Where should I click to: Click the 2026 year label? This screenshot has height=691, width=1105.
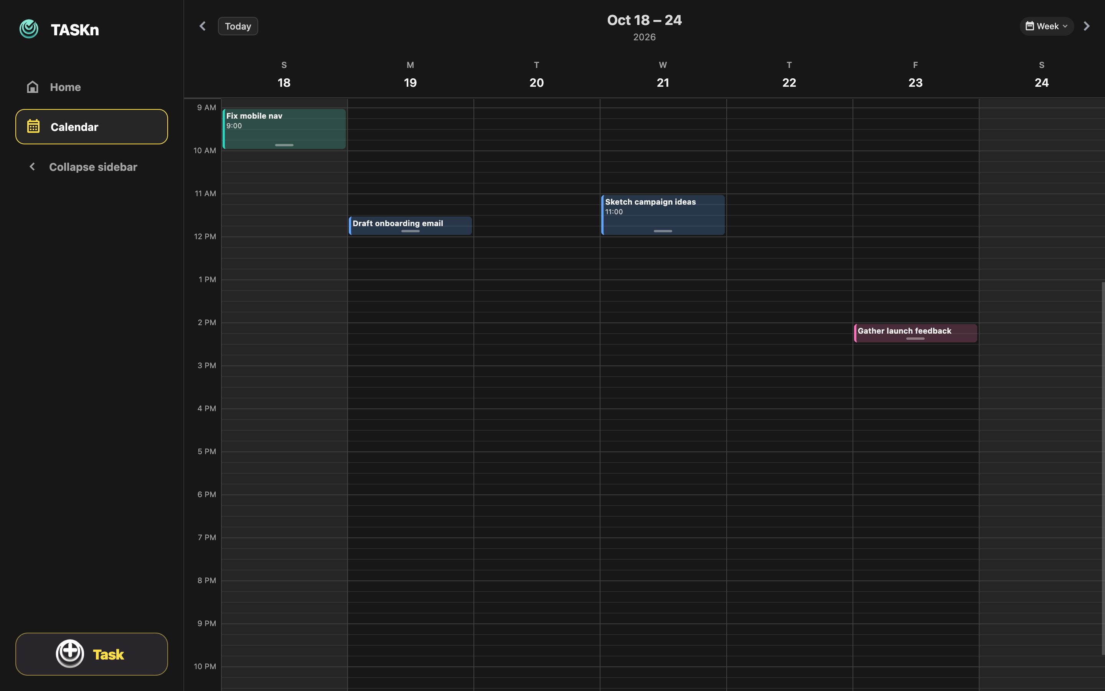tap(644, 37)
